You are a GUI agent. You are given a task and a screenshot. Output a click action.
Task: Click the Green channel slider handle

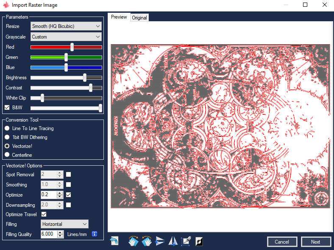coord(66,57)
